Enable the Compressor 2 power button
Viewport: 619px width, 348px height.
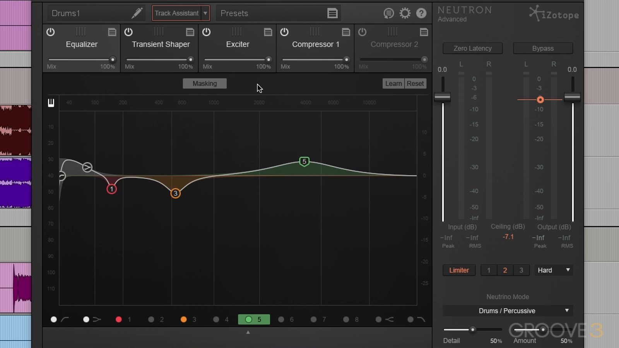tap(362, 32)
